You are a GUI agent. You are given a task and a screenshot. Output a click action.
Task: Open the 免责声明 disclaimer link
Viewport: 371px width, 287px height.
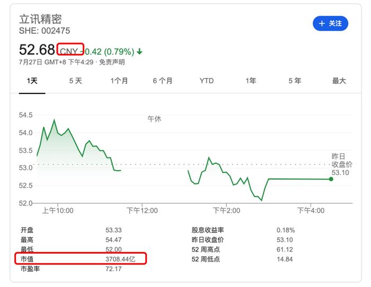click(x=112, y=62)
